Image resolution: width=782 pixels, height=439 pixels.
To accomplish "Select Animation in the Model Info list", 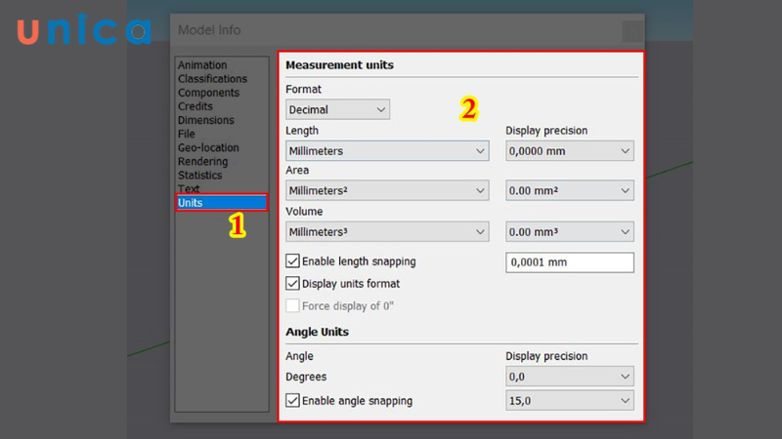I will [x=202, y=65].
